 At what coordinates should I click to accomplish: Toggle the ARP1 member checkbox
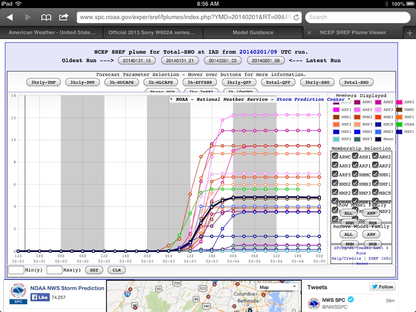(x=355, y=165)
